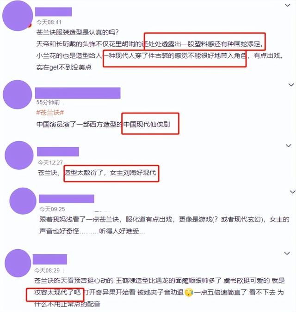
Task: Click the masked username above 今天09:25
Action: (67, 199)
